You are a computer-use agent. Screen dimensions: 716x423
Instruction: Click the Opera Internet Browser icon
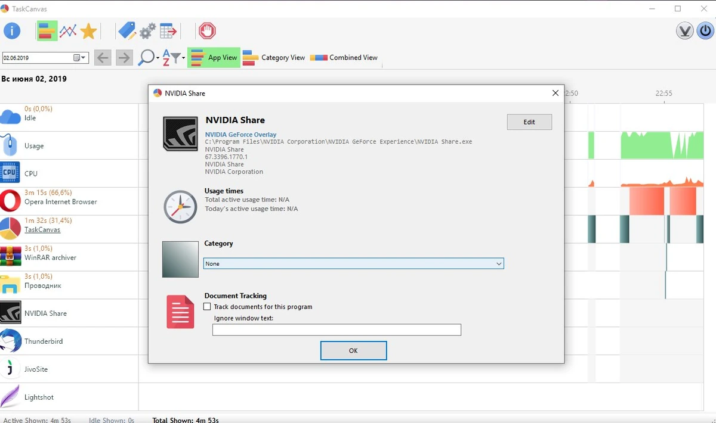[10, 201]
